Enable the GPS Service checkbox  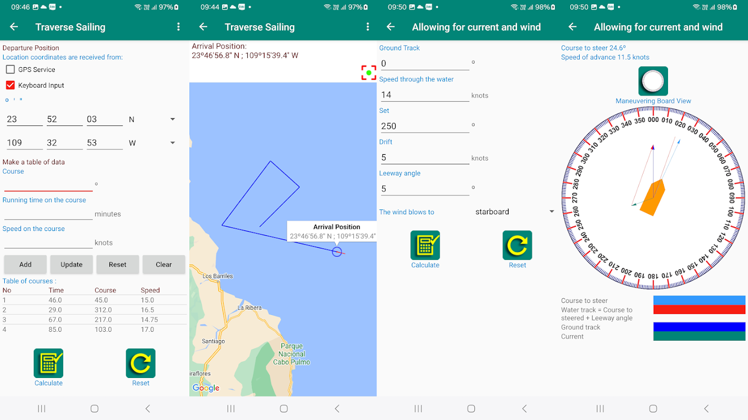[x=11, y=69]
